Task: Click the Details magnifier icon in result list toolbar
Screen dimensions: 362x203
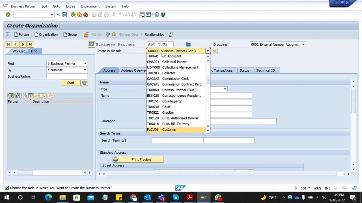Action: click(x=10, y=96)
